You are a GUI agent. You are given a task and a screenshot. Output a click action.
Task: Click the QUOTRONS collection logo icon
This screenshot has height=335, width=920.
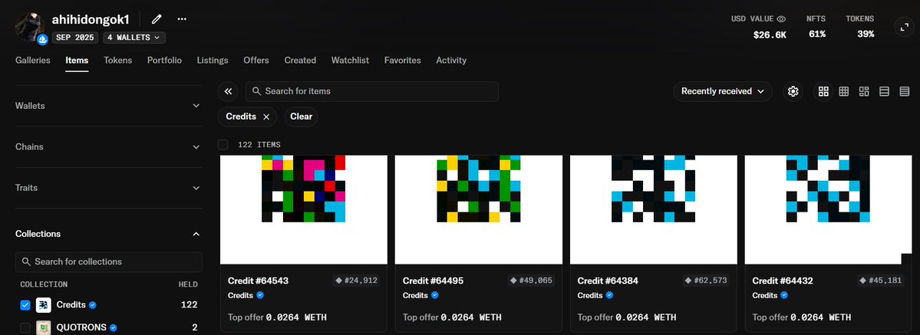coord(44,327)
